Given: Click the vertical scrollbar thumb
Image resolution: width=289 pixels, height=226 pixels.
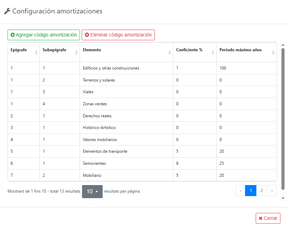Looking at the screenshot, I should (x=283, y=119).
